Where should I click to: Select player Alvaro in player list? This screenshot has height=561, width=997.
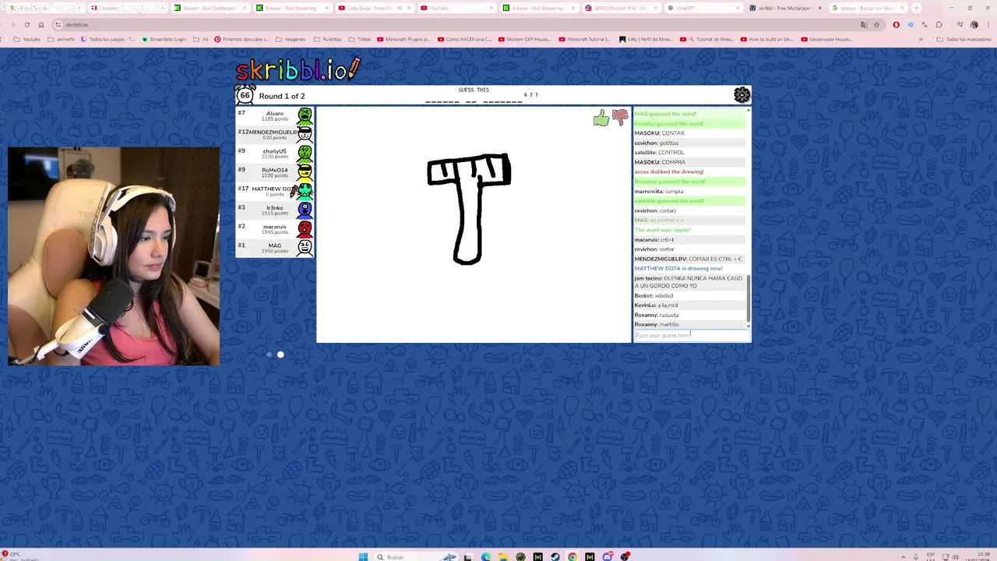275,115
